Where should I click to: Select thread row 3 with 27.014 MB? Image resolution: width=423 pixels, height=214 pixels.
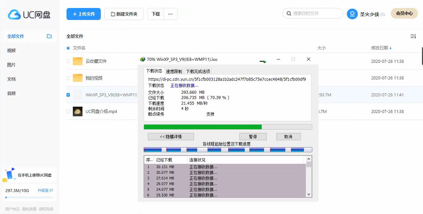[x=225, y=178]
